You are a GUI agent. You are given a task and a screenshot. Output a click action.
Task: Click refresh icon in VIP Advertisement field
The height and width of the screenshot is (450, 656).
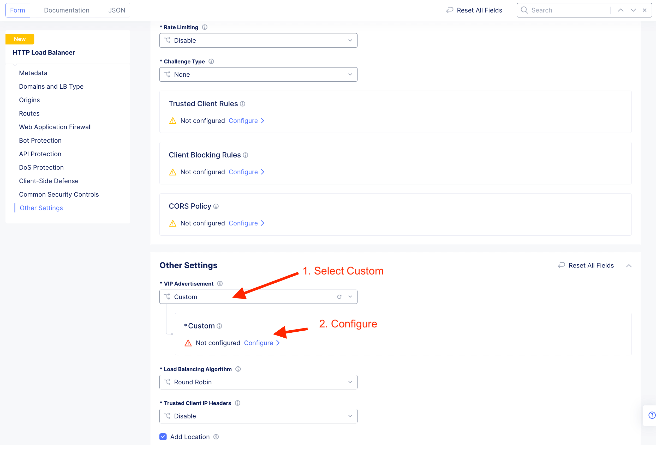[x=339, y=297]
